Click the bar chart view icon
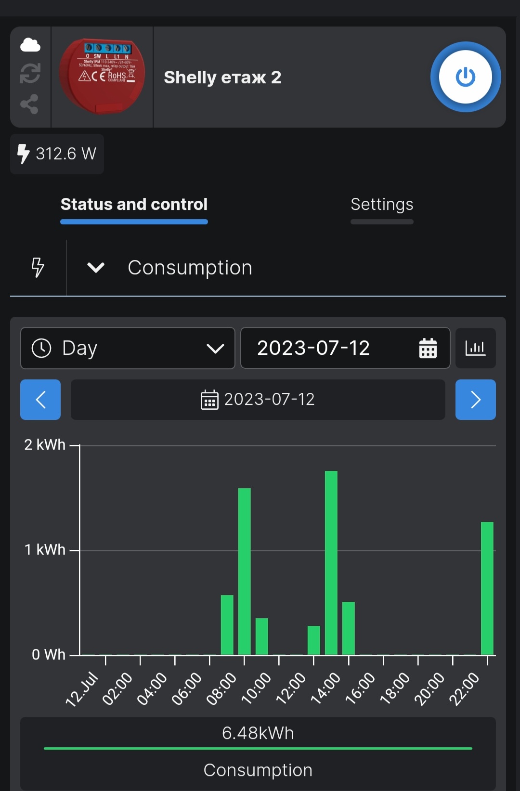The height and width of the screenshot is (791, 520). tap(475, 348)
